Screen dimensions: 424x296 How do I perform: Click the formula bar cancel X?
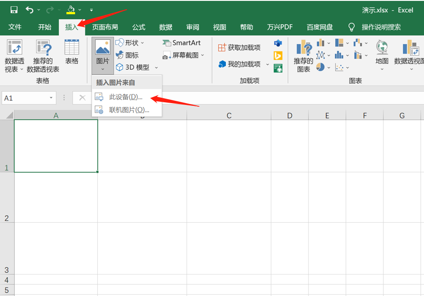(x=82, y=98)
